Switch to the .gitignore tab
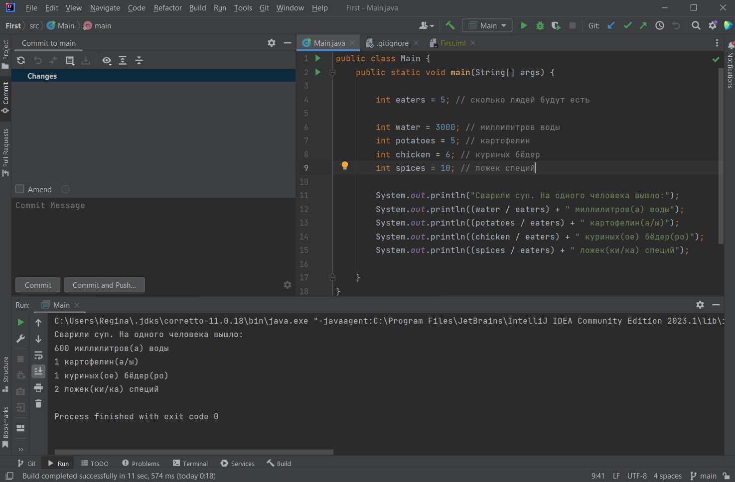Screen dimensions: 735x482 pos(392,43)
